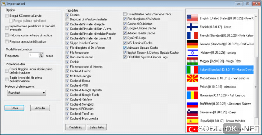Click the Magyar (Hungarian) flag icon
The width and height of the screenshot is (262, 135).
[x=192, y=61]
